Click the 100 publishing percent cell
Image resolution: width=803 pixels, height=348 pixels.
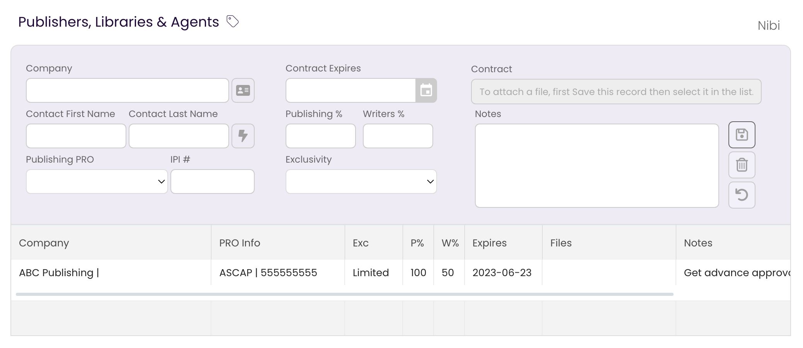[419, 272]
